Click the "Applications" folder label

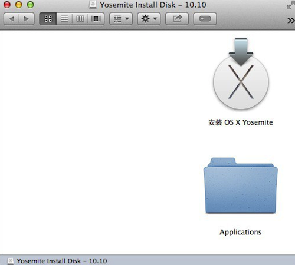coord(241,232)
